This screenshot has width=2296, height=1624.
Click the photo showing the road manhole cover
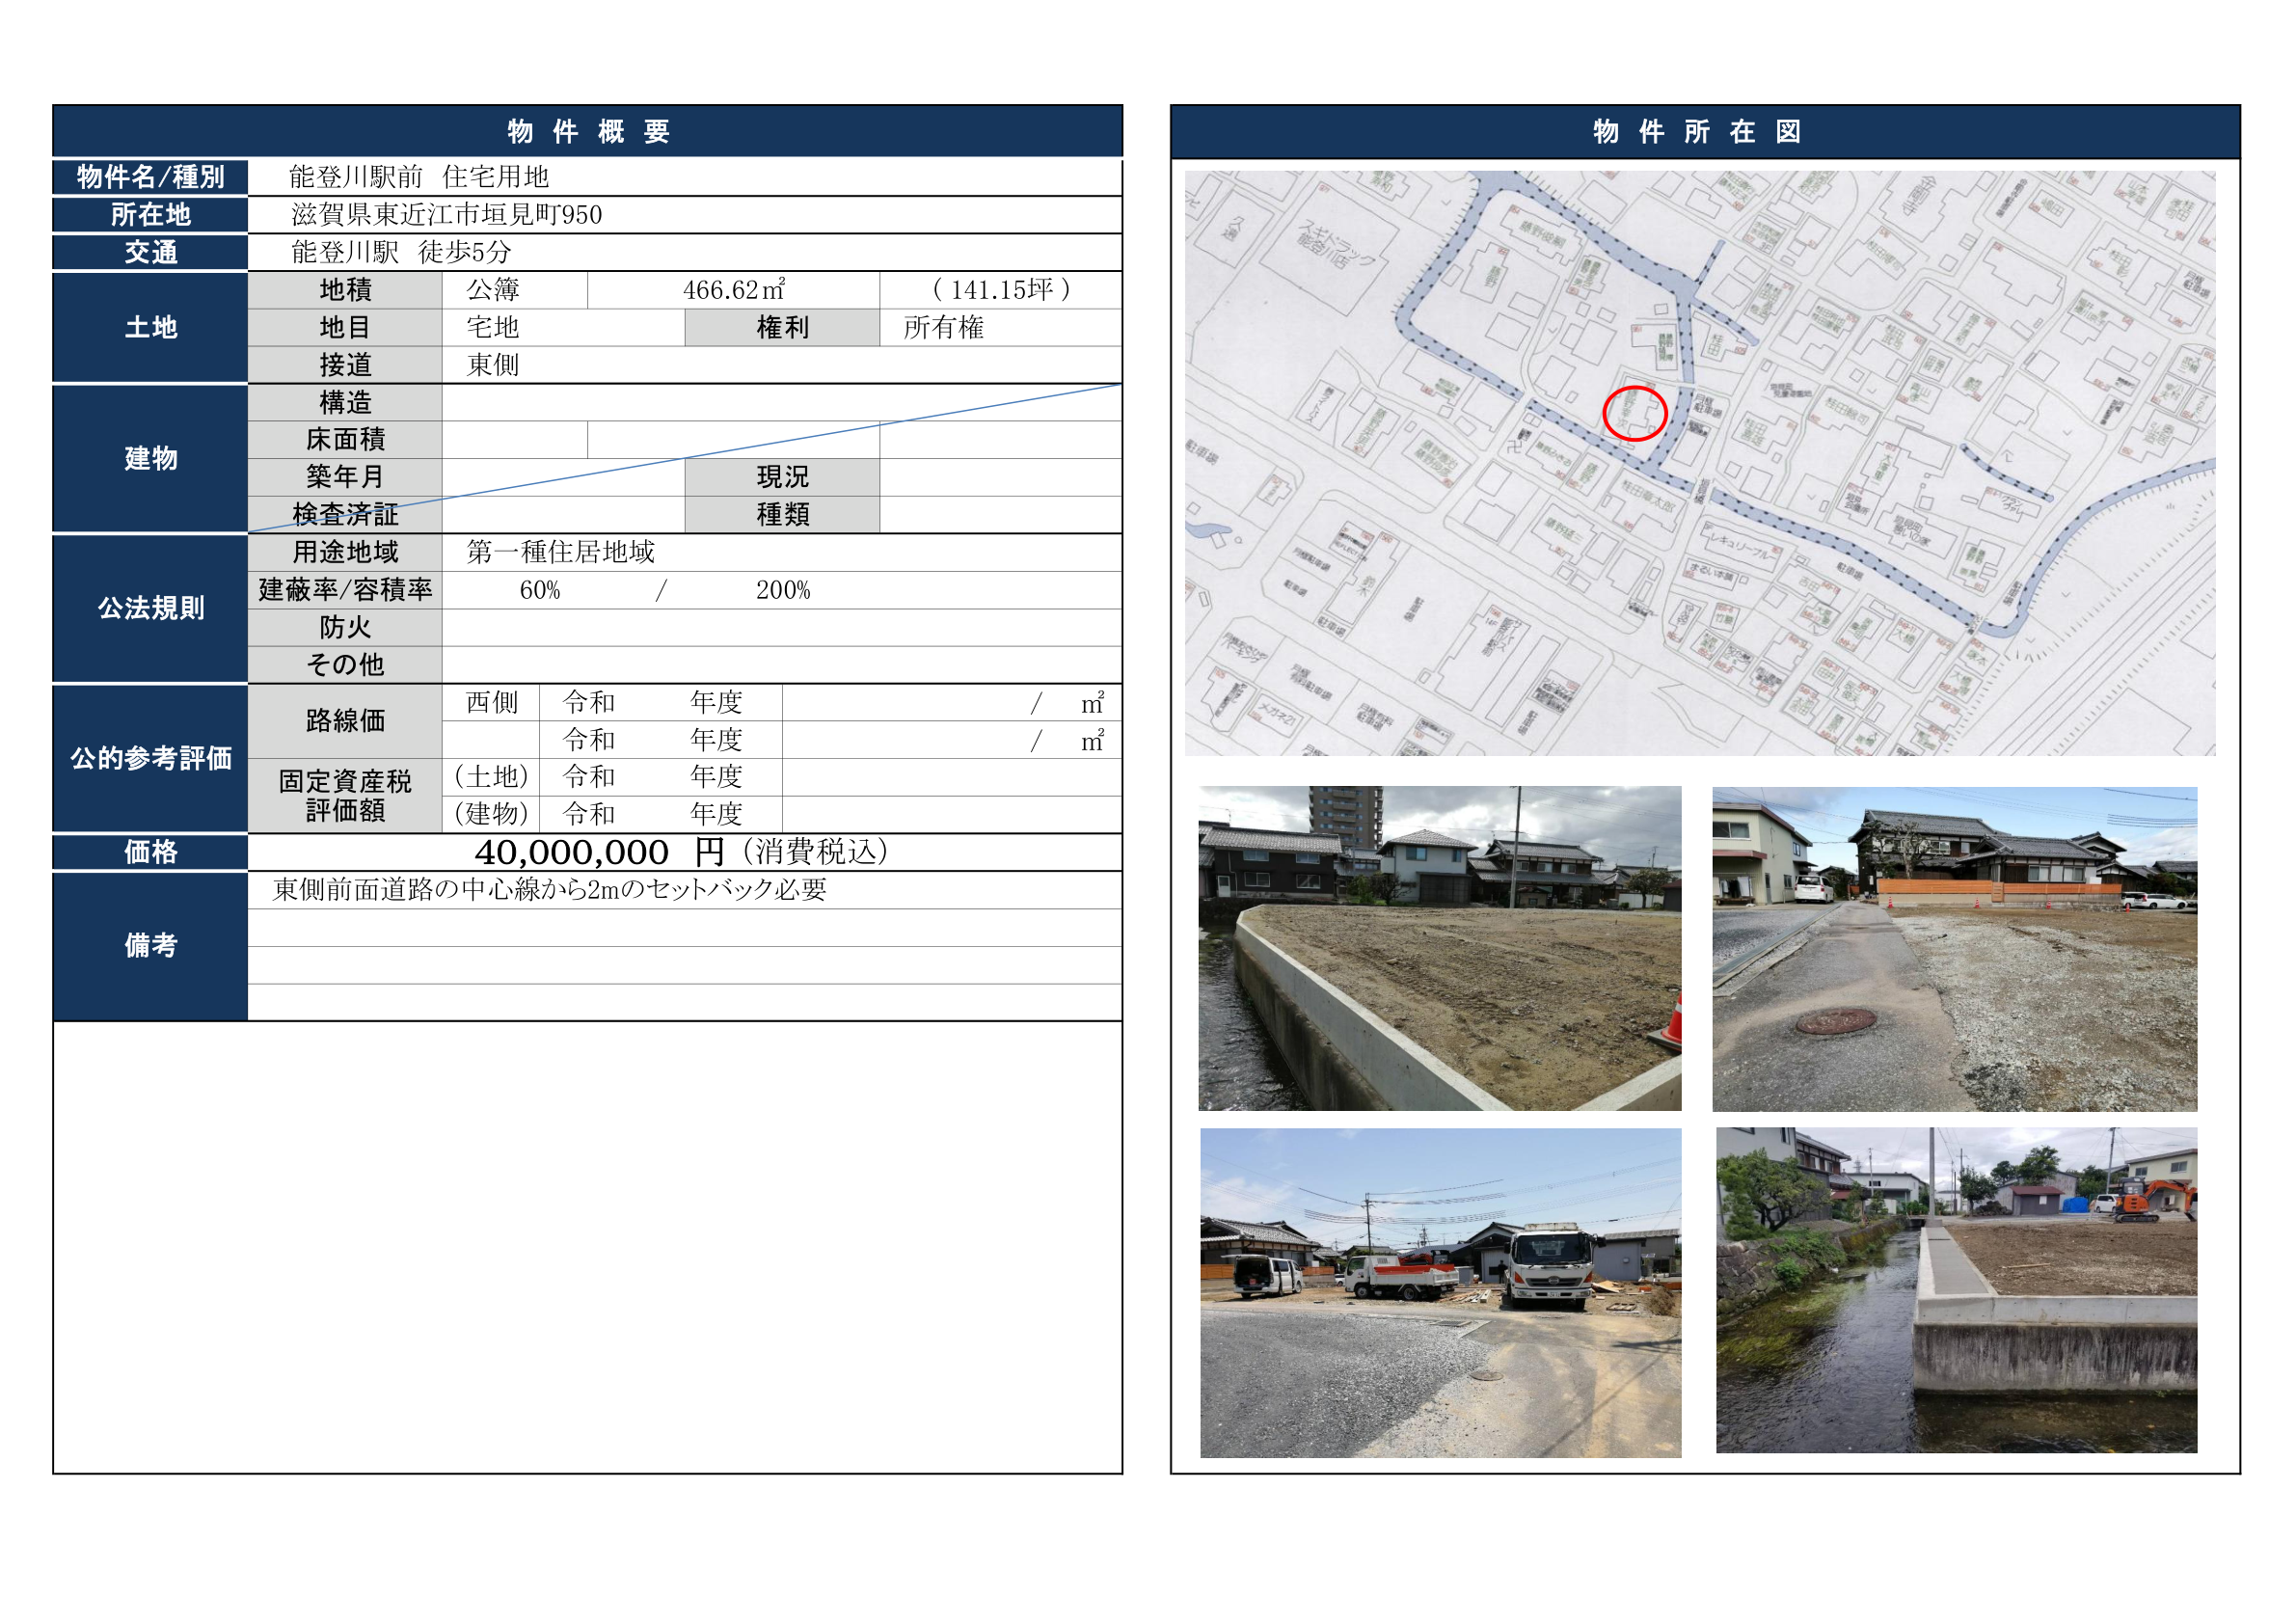(x=1954, y=949)
